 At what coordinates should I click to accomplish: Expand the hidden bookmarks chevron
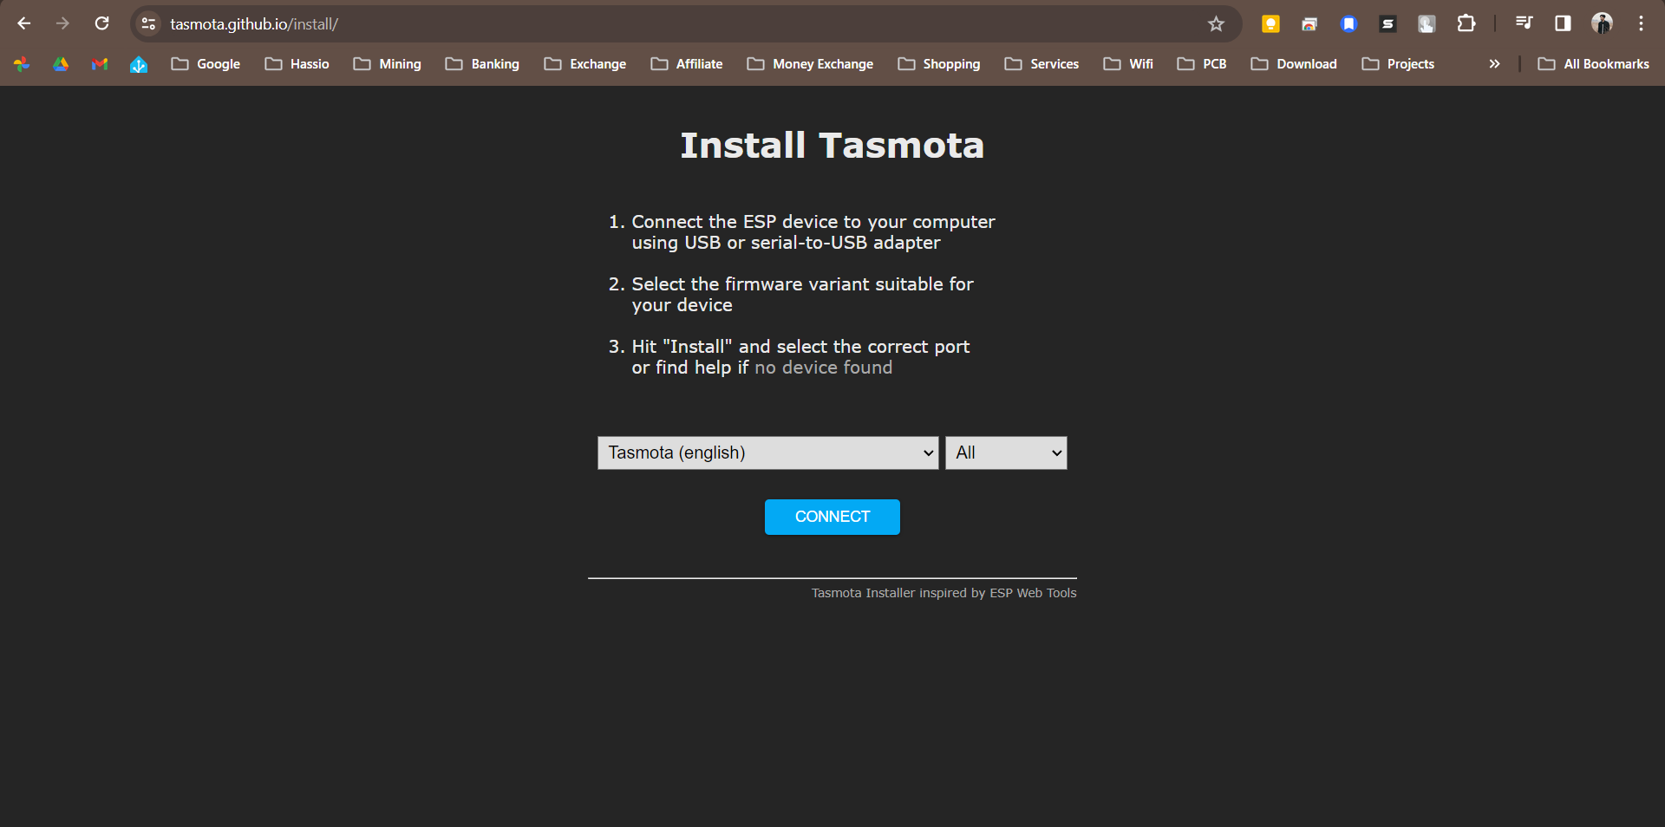pos(1493,63)
